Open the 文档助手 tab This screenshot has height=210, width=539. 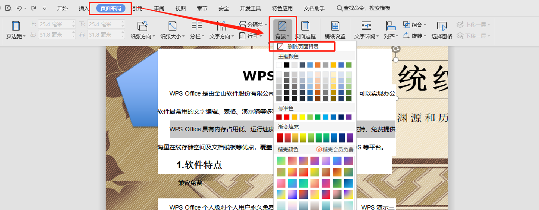click(x=314, y=8)
